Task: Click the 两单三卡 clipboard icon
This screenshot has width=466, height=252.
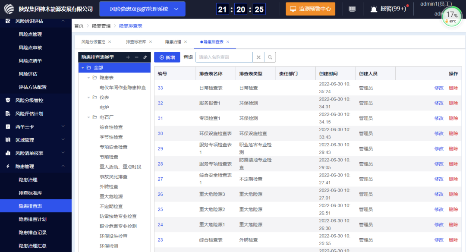Action: [8, 126]
